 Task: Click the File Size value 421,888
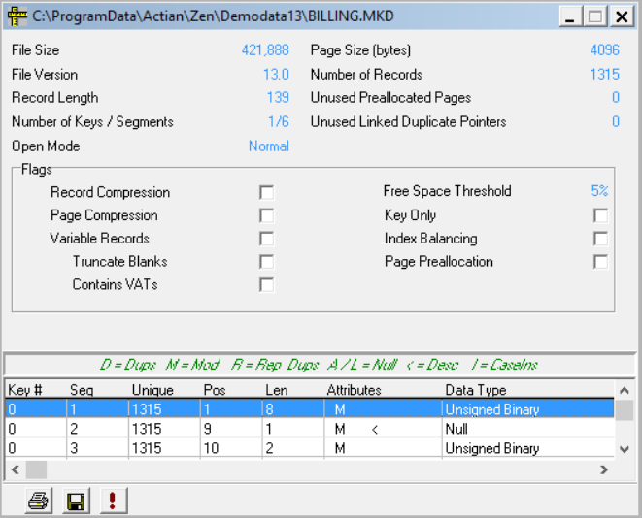(x=265, y=49)
